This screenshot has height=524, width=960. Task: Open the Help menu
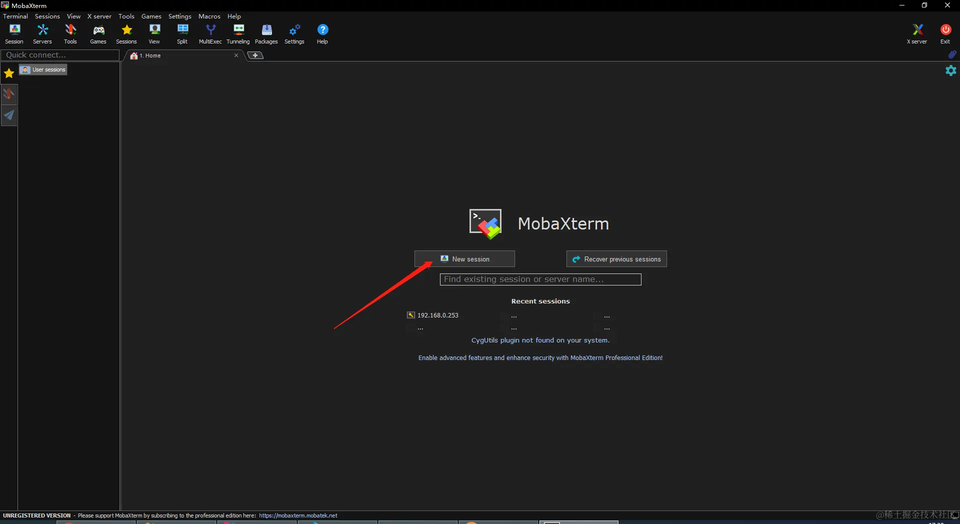[x=234, y=16]
